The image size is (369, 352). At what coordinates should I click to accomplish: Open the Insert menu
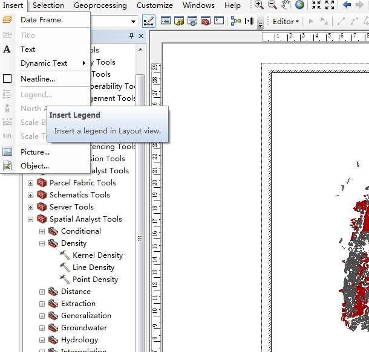pyautogui.click(x=13, y=5)
